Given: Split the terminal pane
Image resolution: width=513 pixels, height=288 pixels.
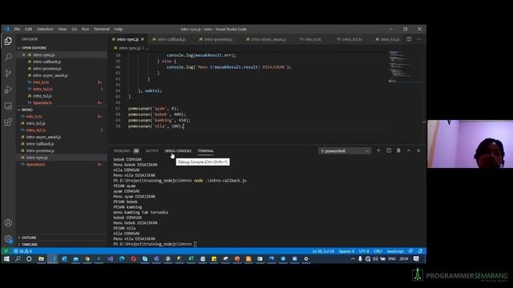Looking at the screenshot, I should coord(389,150).
